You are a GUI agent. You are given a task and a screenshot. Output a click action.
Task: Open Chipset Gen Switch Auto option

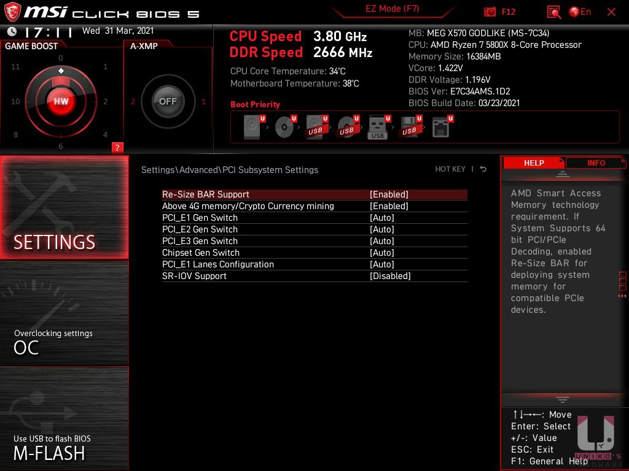[382, 252]
